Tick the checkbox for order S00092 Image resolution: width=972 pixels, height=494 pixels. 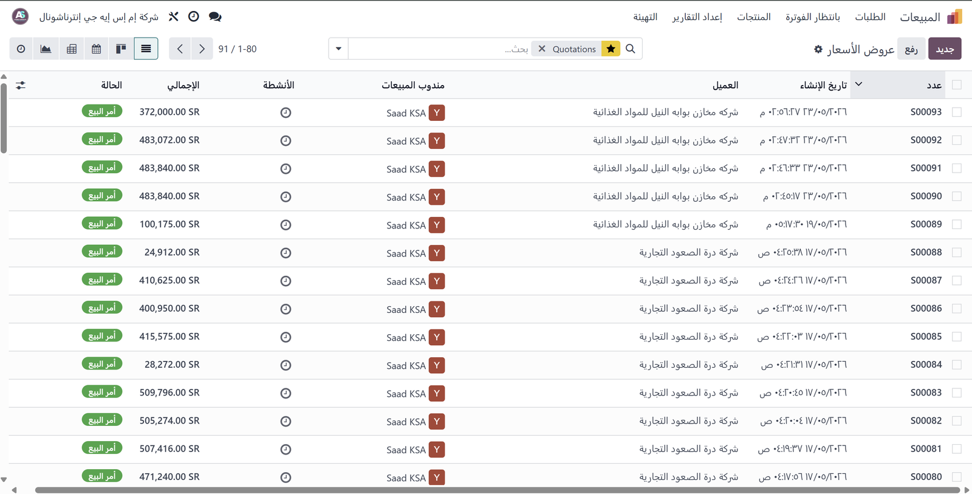957,140
